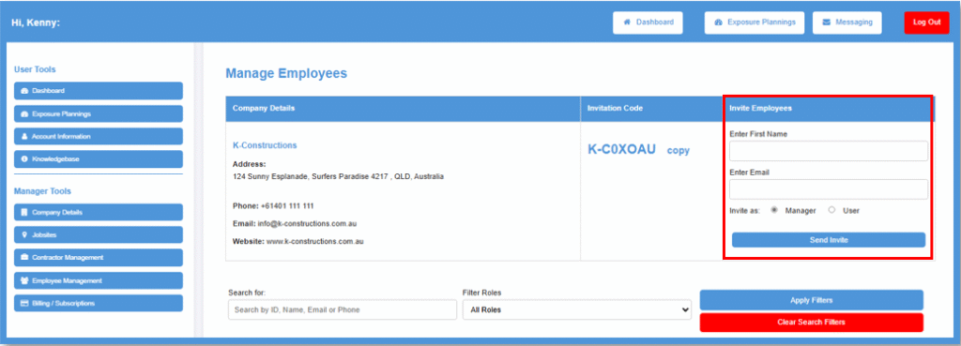Open Jobsites under Manager Tools

pos(98,234)
